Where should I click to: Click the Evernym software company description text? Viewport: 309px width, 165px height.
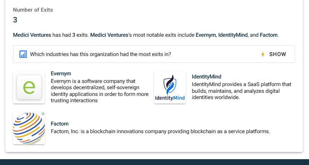click(100, 91)
